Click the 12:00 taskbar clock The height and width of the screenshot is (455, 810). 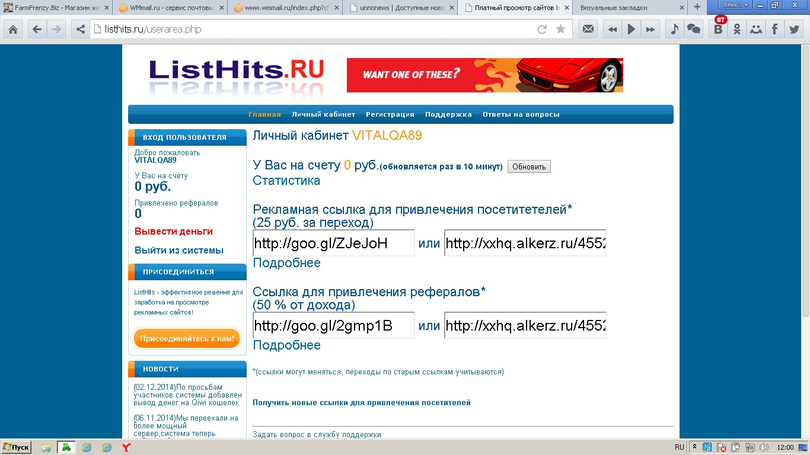[785, 447]
